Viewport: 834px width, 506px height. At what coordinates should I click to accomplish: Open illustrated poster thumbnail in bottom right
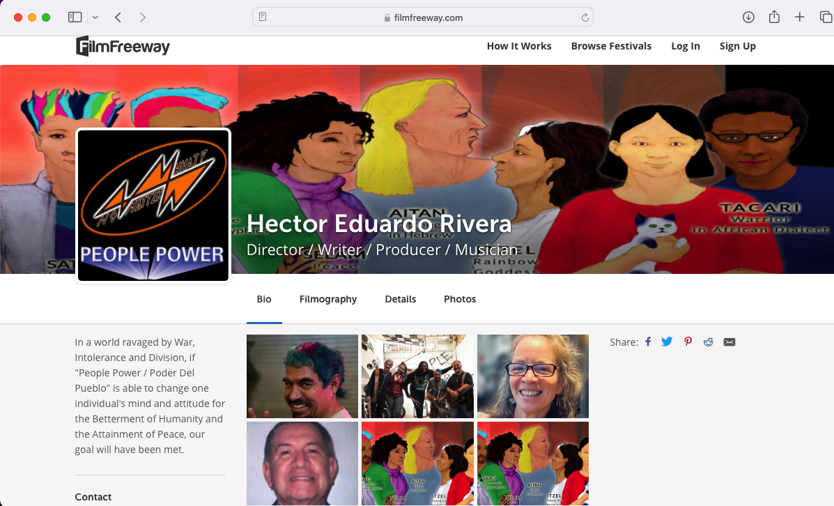click(533, 463)
